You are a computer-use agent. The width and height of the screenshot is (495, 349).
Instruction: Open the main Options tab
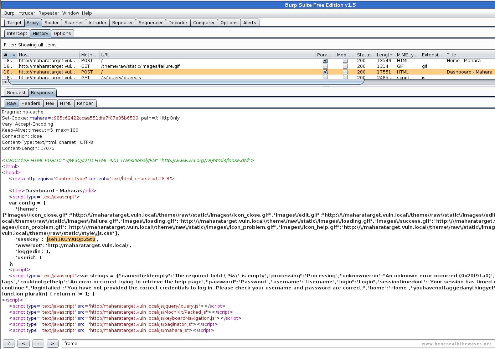[x=229, y=22]
